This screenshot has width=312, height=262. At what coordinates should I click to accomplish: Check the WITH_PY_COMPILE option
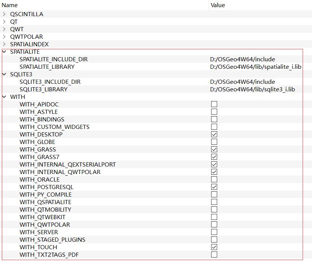(214, 194)
